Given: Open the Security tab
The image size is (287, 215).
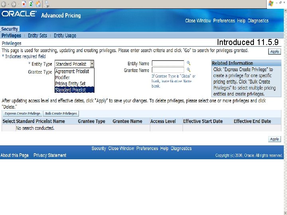Looking at the screenshot, I should [x=10, y=29].
